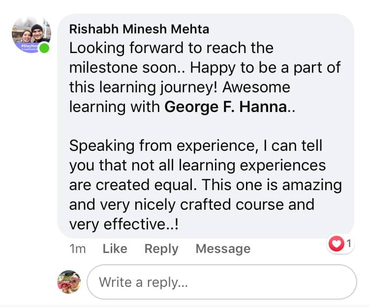
Task: Reply to Rishabh's comment
Action: pyautogui.click(x=161, y=249)
